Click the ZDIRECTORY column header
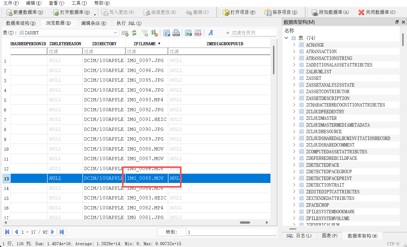The image size is (407, 247). click(104, 44)
